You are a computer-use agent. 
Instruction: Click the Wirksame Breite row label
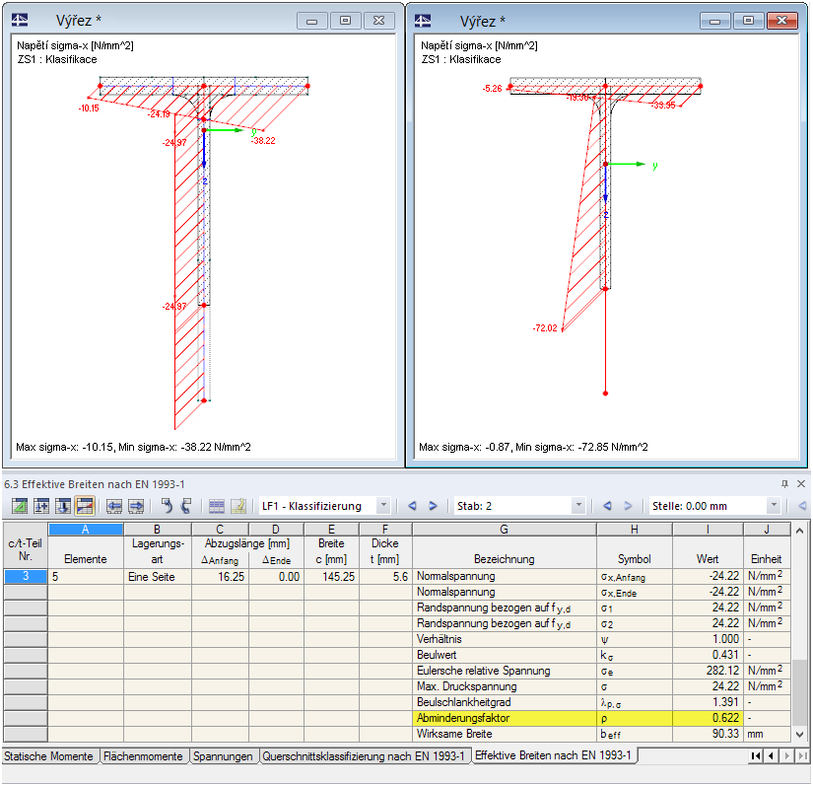[504, 734]
